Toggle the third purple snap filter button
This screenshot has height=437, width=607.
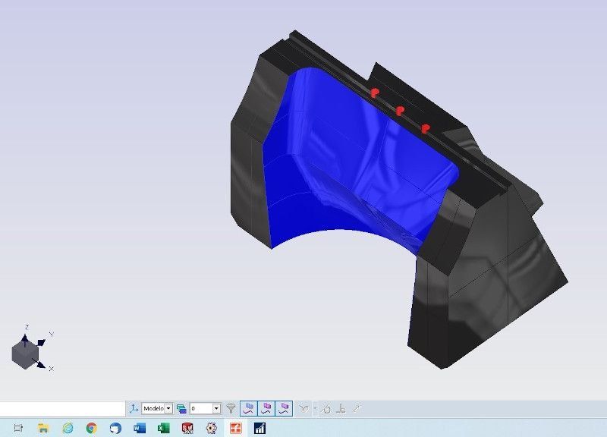(x=283, y=408)
